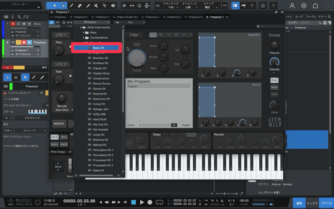Viewport: 334px width, 209px height.
Task: Go to the home start page icon
Action: pyautogui.click(x=315, y=6)
